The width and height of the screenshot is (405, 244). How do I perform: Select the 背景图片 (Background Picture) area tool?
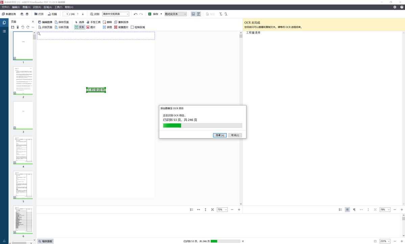(121, 27)
